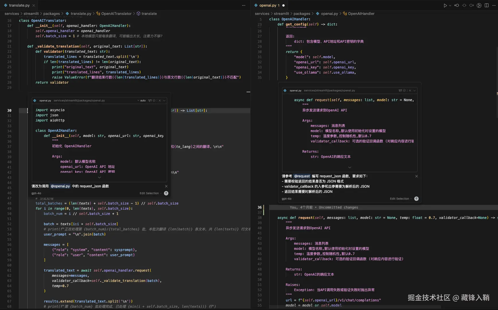Viewport: 498px width, 310px height.
Task: Click 'openai.py' file name in left context card
Action: [x=45, y=101]
